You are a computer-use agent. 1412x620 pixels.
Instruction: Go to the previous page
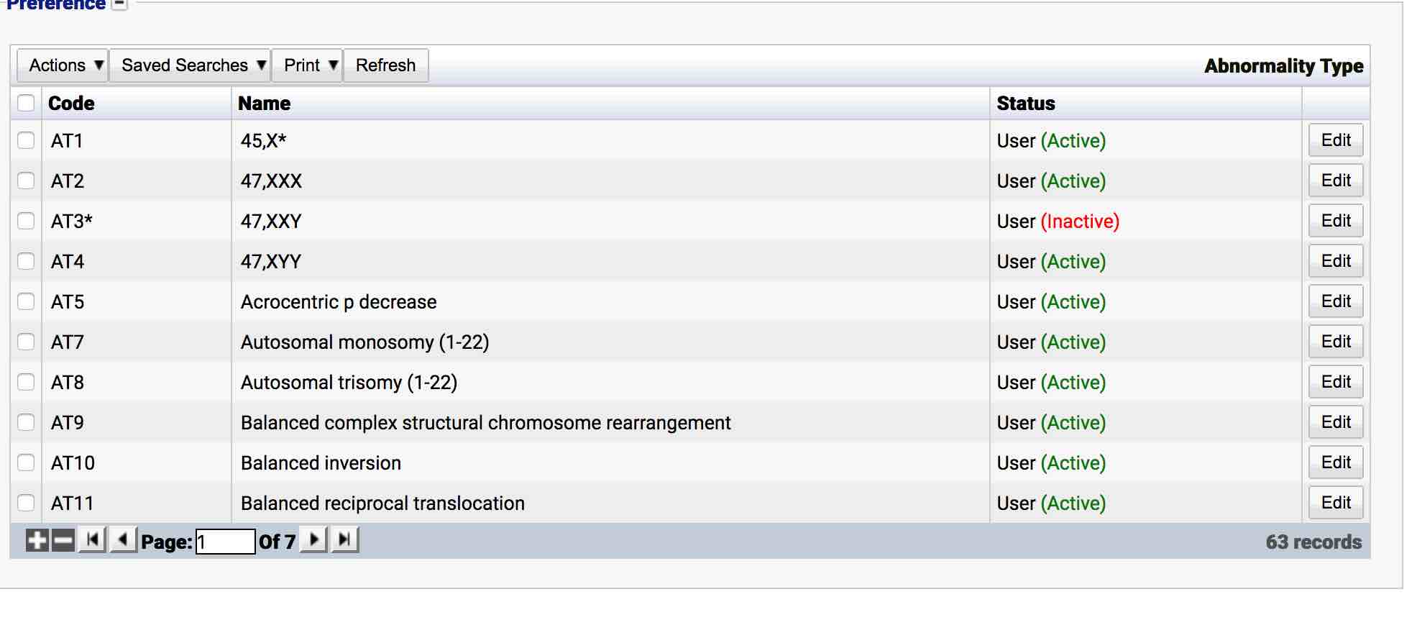pyautogui.click(x=122, y=538)
